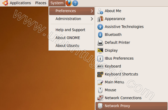The height and width of the screenshot is (110, 168).
Task: Click the Assistive Technologies accessibility icon
Action: tap(100, 27)
